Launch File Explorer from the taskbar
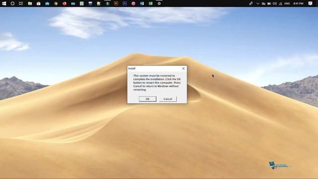318x179 pixels. pos(30,3)
